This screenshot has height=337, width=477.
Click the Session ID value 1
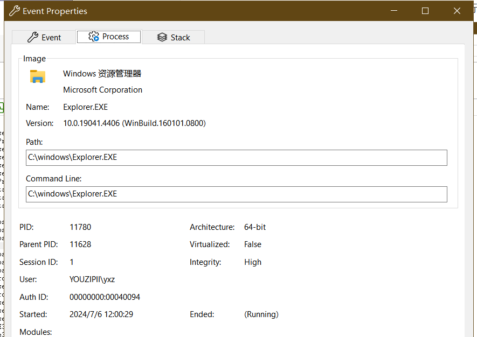pos(72,262)
